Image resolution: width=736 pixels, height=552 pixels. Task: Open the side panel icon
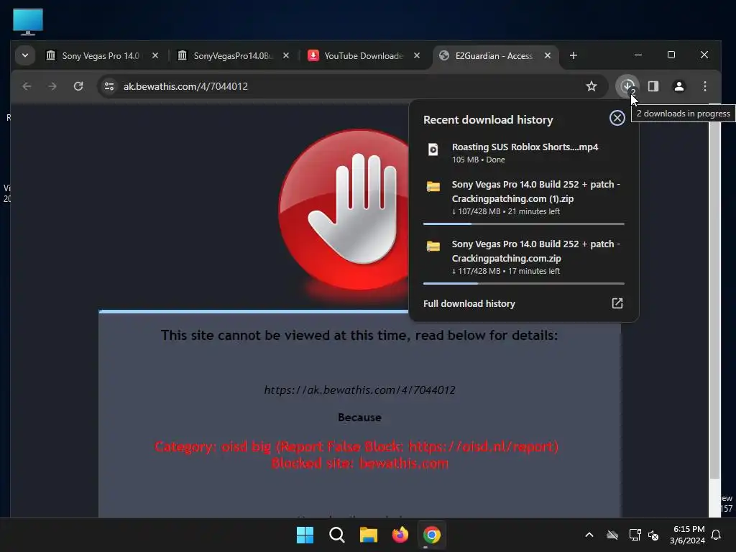coord(653,86)
